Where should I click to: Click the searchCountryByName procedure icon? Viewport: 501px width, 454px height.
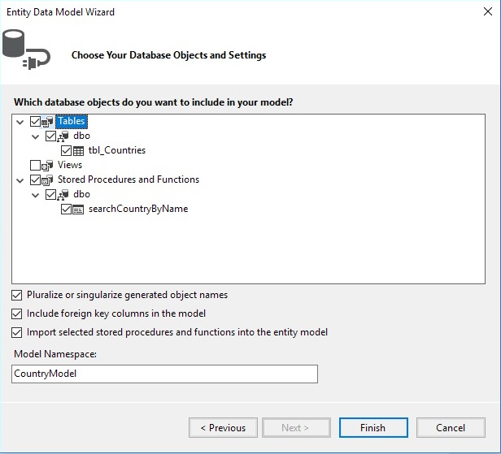click(x=79, y=210)
